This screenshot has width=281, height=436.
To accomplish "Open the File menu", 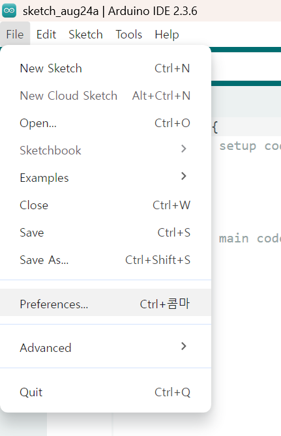I will [x=15, y=35].
